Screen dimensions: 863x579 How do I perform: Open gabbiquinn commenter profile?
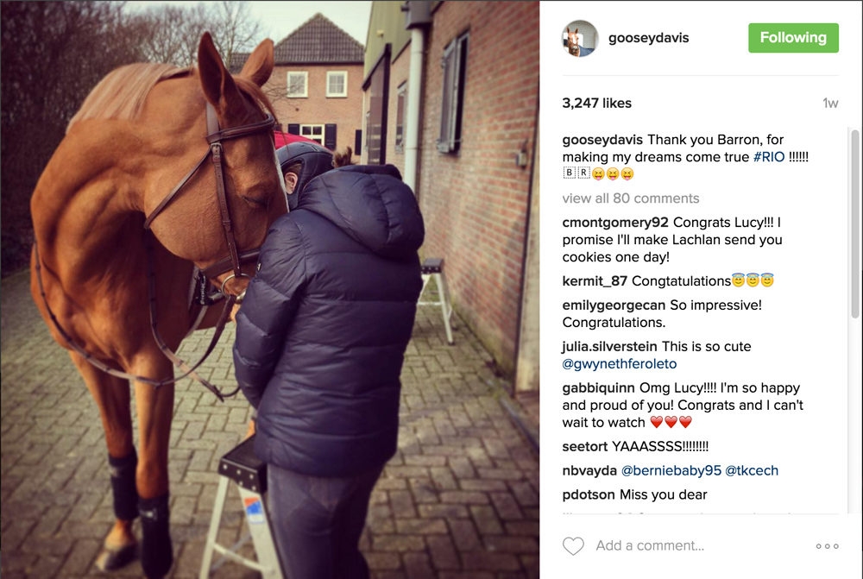point(598,388)
